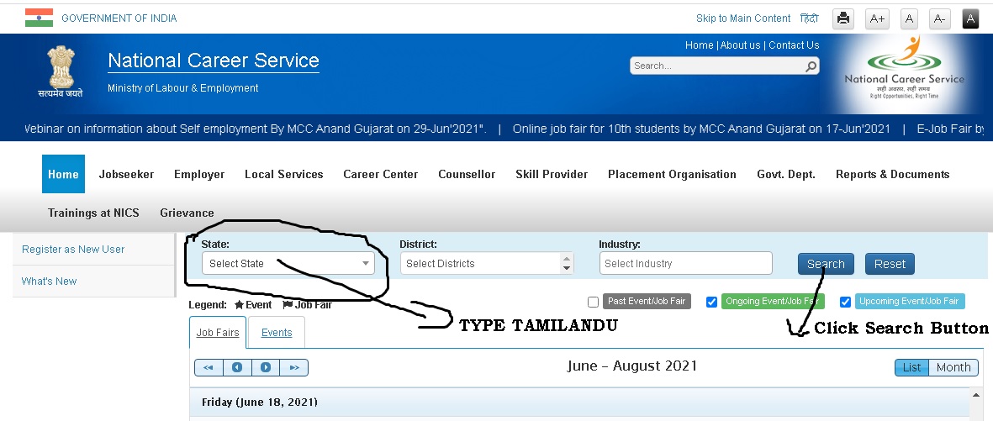This screenshot has width=993, height=421.
Task: Click Ministry of Labour & Employment text
Action: click(x=183, y=88)
